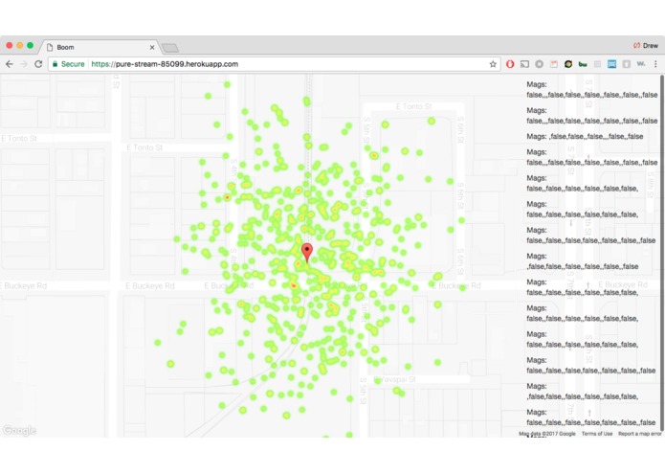This screenshot has height=473, width=665.
Task: Open the Terms of Use link
Action: (597, 434)
